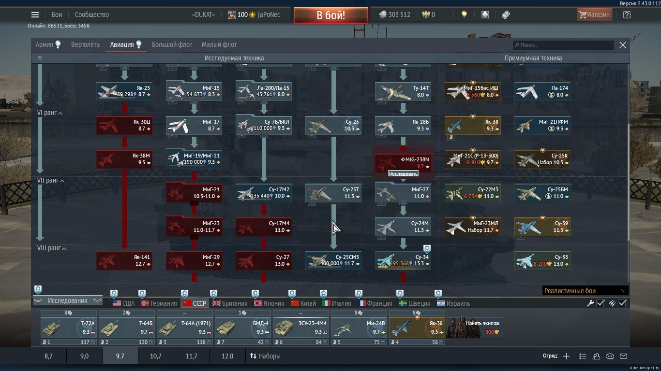Viewport: 661px width, 371px height.
Task: Open the contacts friends icon
Action: [596, 357]
